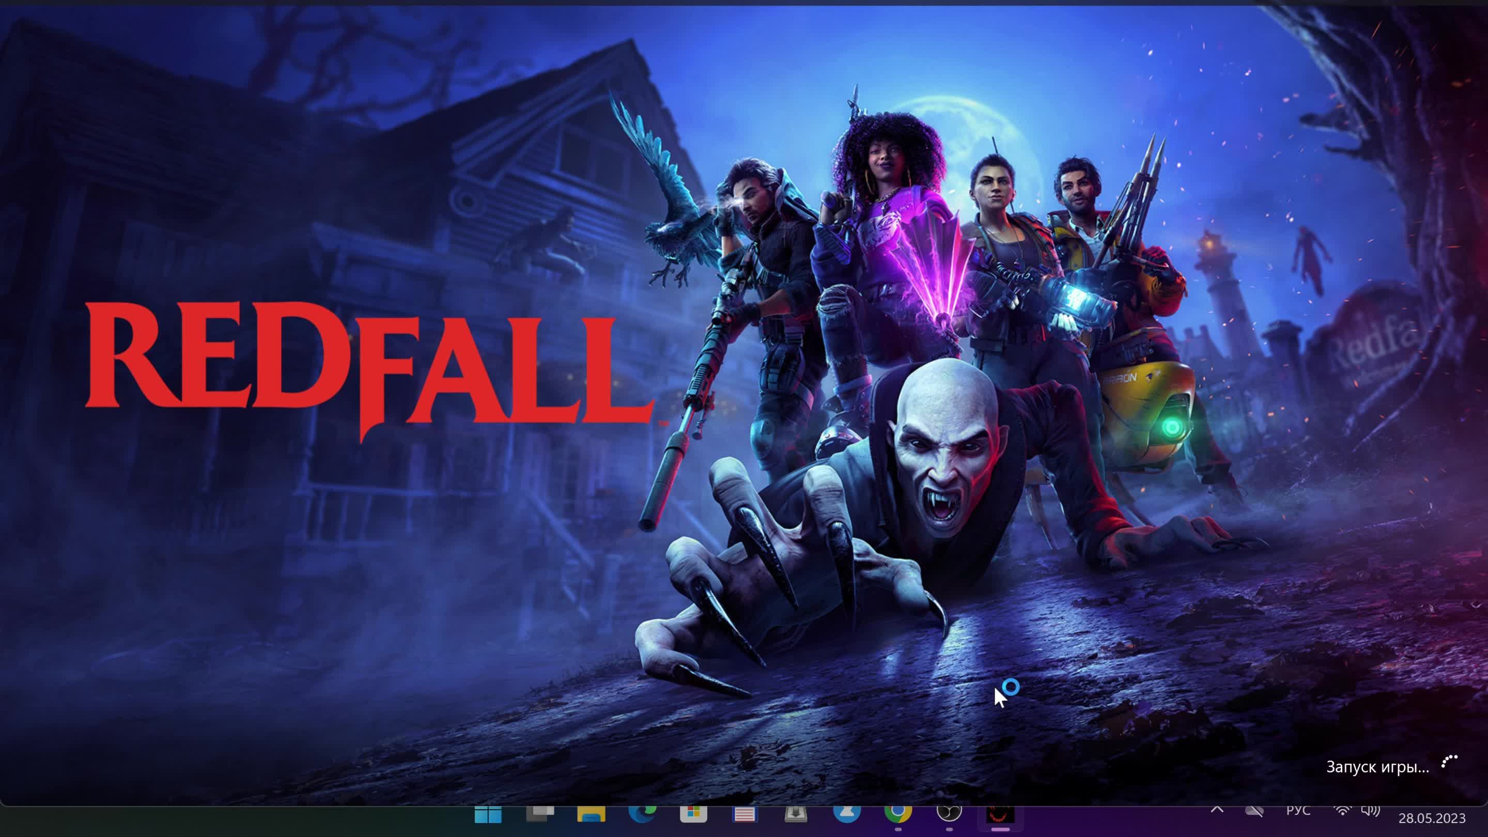Open the РУС input language switcher
Screen dimensions: 1488x837
[x=1298, y=811]
